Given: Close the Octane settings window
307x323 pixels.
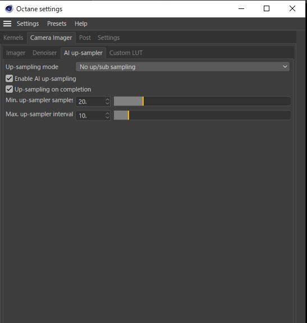Looking at the screenshot, I should coord(292,8).
